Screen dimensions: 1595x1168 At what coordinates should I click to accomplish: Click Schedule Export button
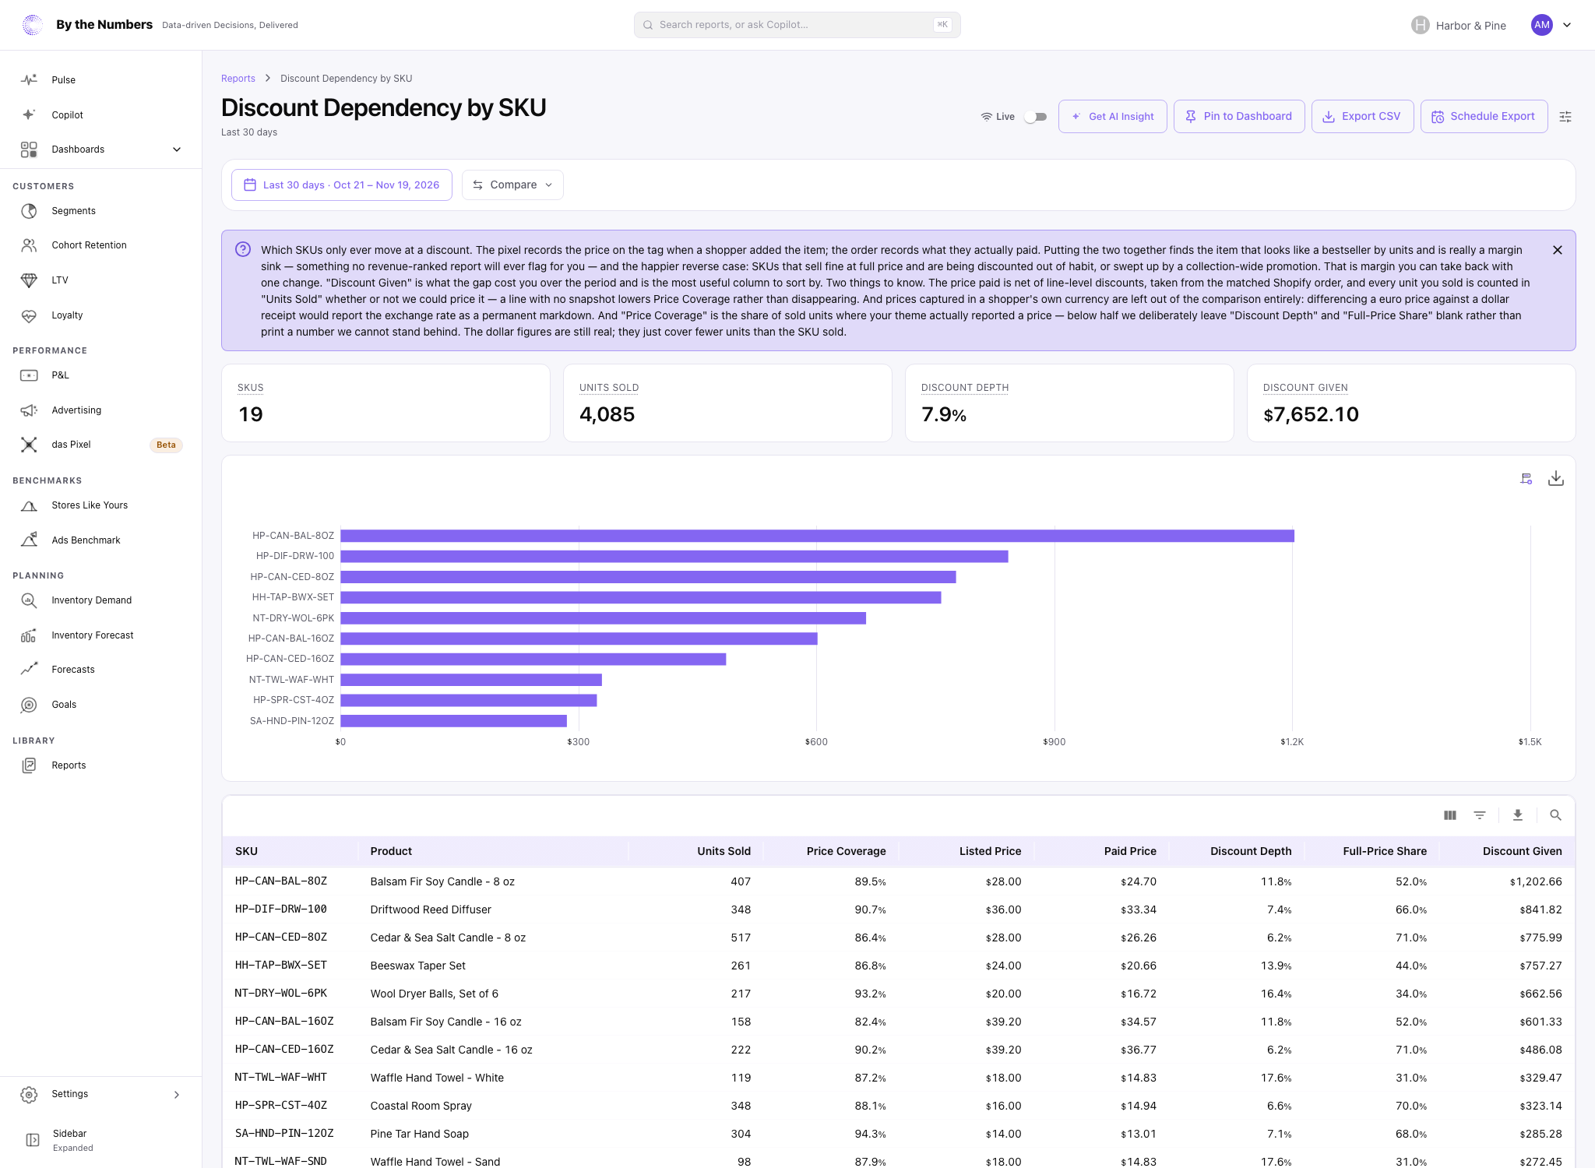[1484, 117]
